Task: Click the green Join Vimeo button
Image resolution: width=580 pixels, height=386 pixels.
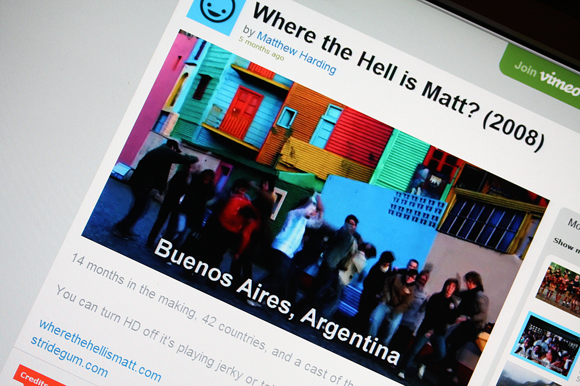Action: pyautogui.click(x=541, y=75)
